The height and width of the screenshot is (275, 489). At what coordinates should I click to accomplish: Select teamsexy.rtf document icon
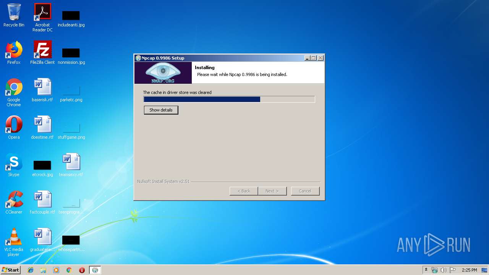(x=71, y=165)
